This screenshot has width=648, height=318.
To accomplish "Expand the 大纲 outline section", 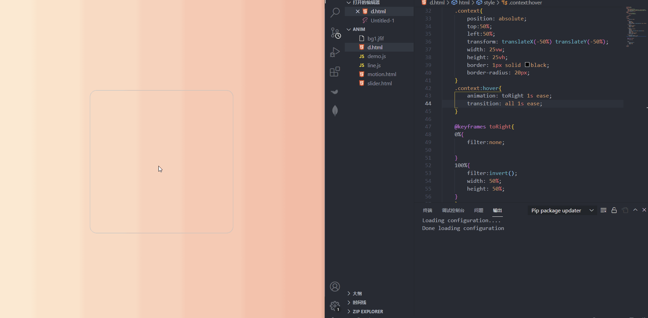I will click(x=349, y=294).
